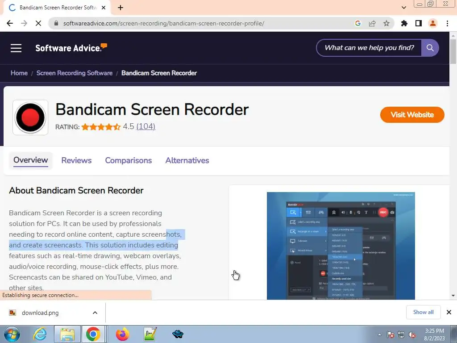Click the Screen Recording Software breadcrumb

point(75,73)
